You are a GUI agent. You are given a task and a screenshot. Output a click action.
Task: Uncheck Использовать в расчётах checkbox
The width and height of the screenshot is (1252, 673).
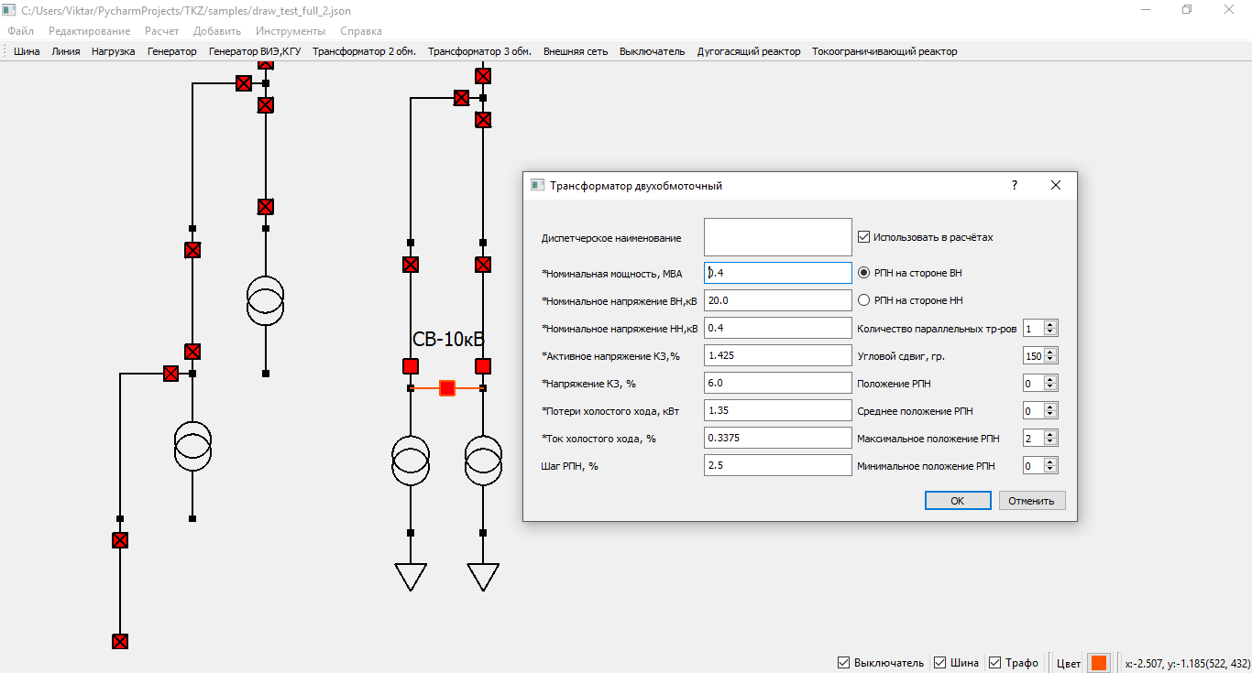[863, 237]
